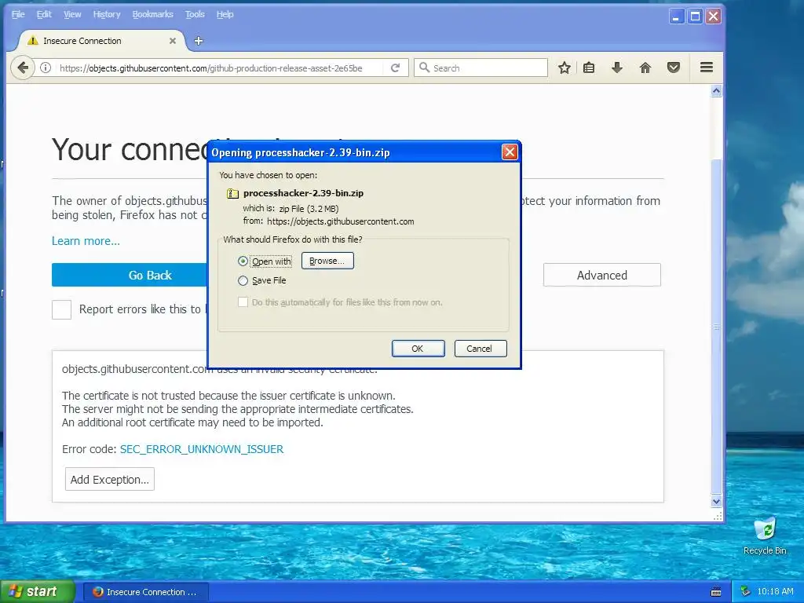Click the keyboard icon in the taskbar
This screenshot has width=804, height=603.
click(x=716, y=592)
